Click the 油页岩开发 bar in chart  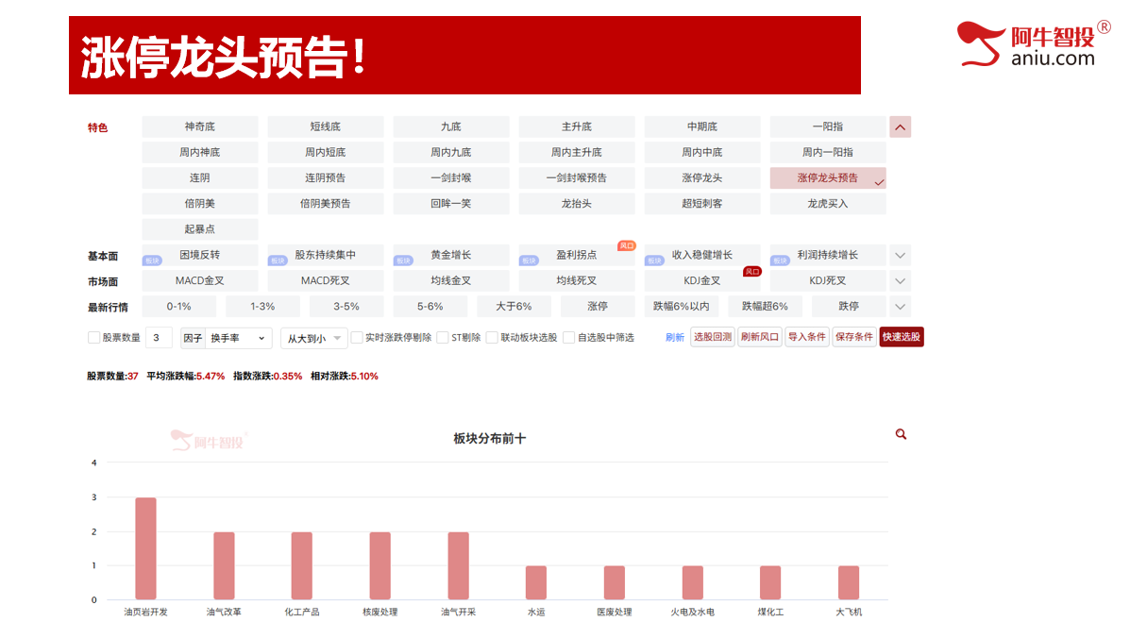(145, 548)
